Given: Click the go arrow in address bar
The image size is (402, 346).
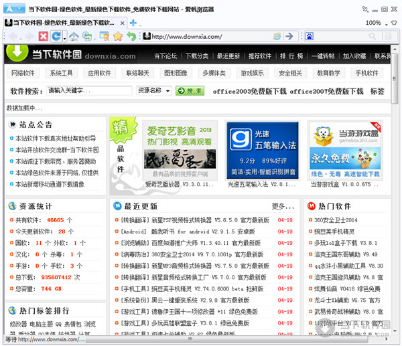Looking at the screenshot, I should tap(289, 36).
